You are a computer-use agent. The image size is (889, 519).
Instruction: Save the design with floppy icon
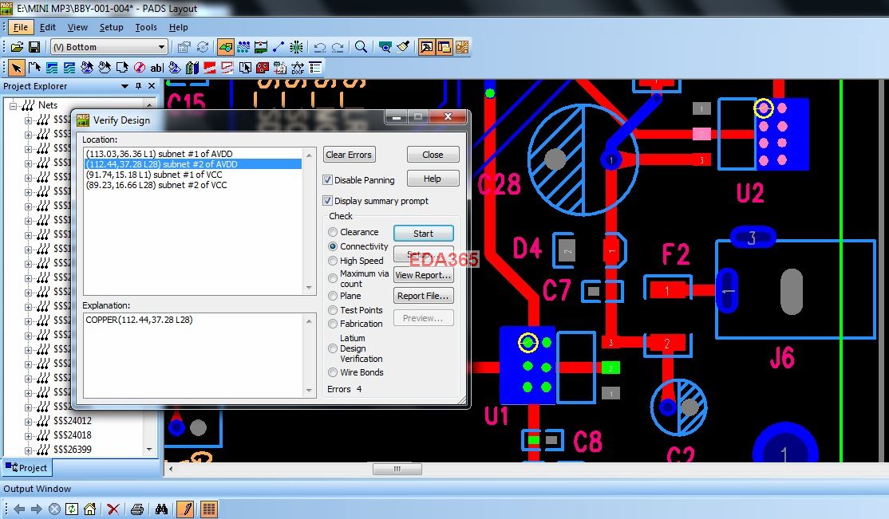coord(34,47)
